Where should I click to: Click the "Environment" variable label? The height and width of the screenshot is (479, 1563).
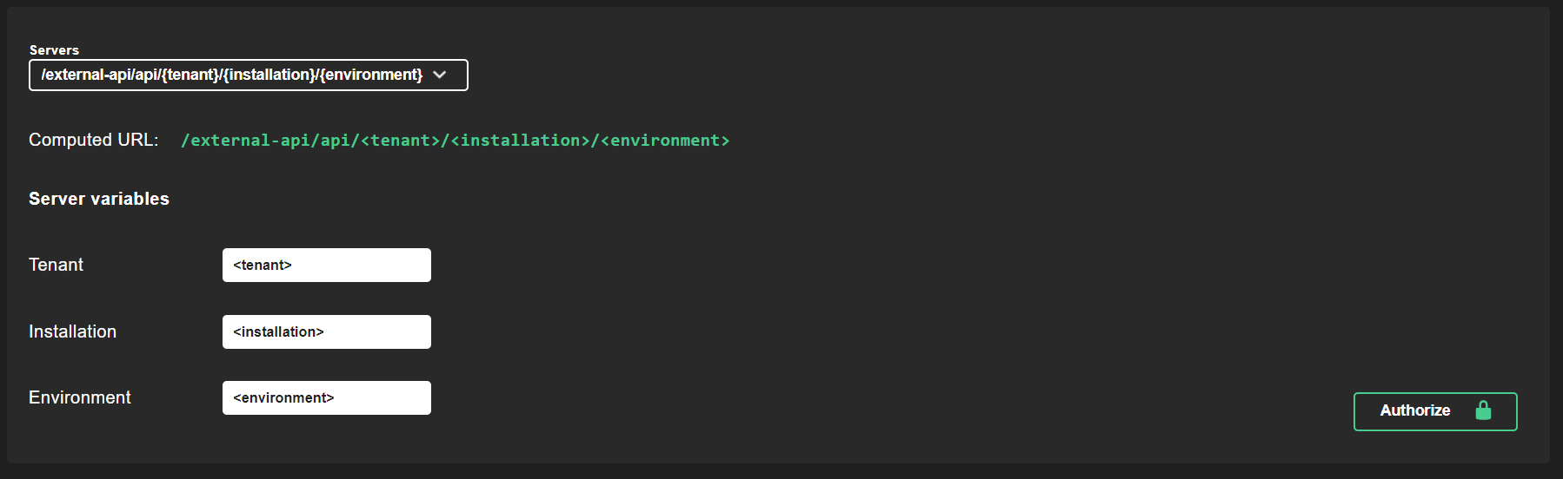[80, 397]
